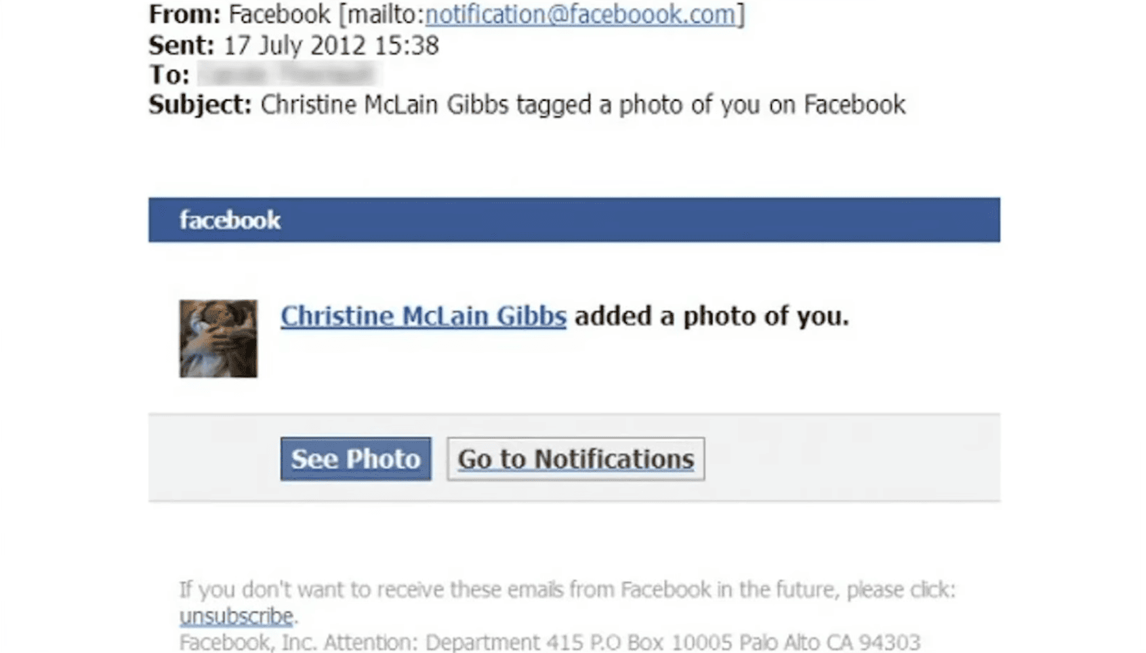Open the notification@faceboook.com sender address link
This screenshot has width=1146, height=653.
tap(580, 14)
